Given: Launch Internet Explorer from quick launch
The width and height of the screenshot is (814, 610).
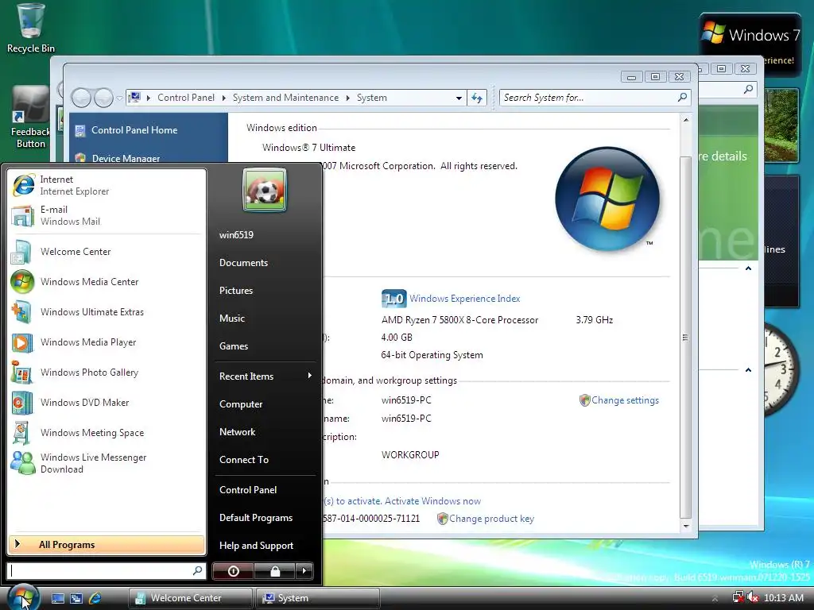Looking at the screenshot, I should (x=95, y=598).
